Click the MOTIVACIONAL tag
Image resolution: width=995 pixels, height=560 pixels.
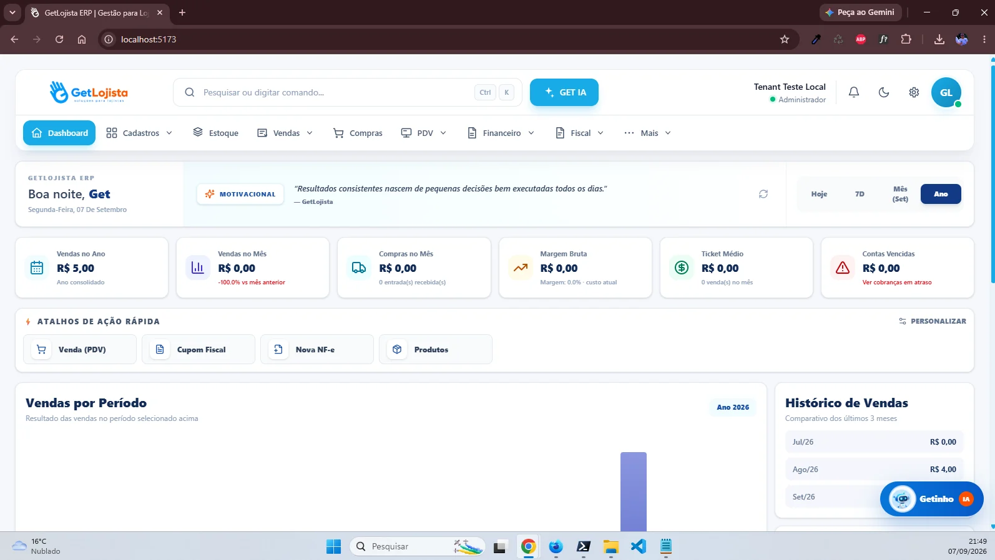pyautogui.click(x=240, y=194)
